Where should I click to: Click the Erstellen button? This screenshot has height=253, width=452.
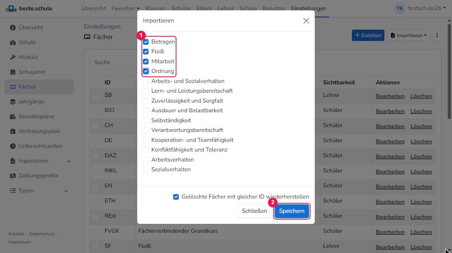tap(368, 35)
